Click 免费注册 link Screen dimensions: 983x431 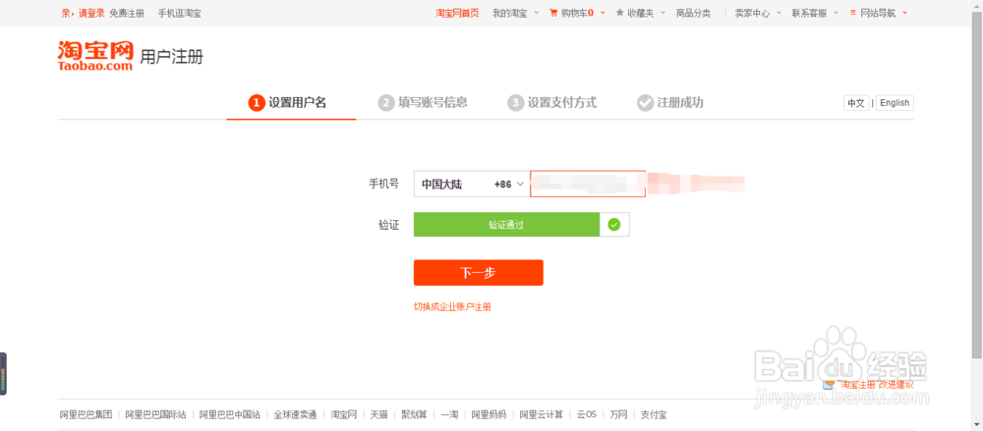(127, 13)
